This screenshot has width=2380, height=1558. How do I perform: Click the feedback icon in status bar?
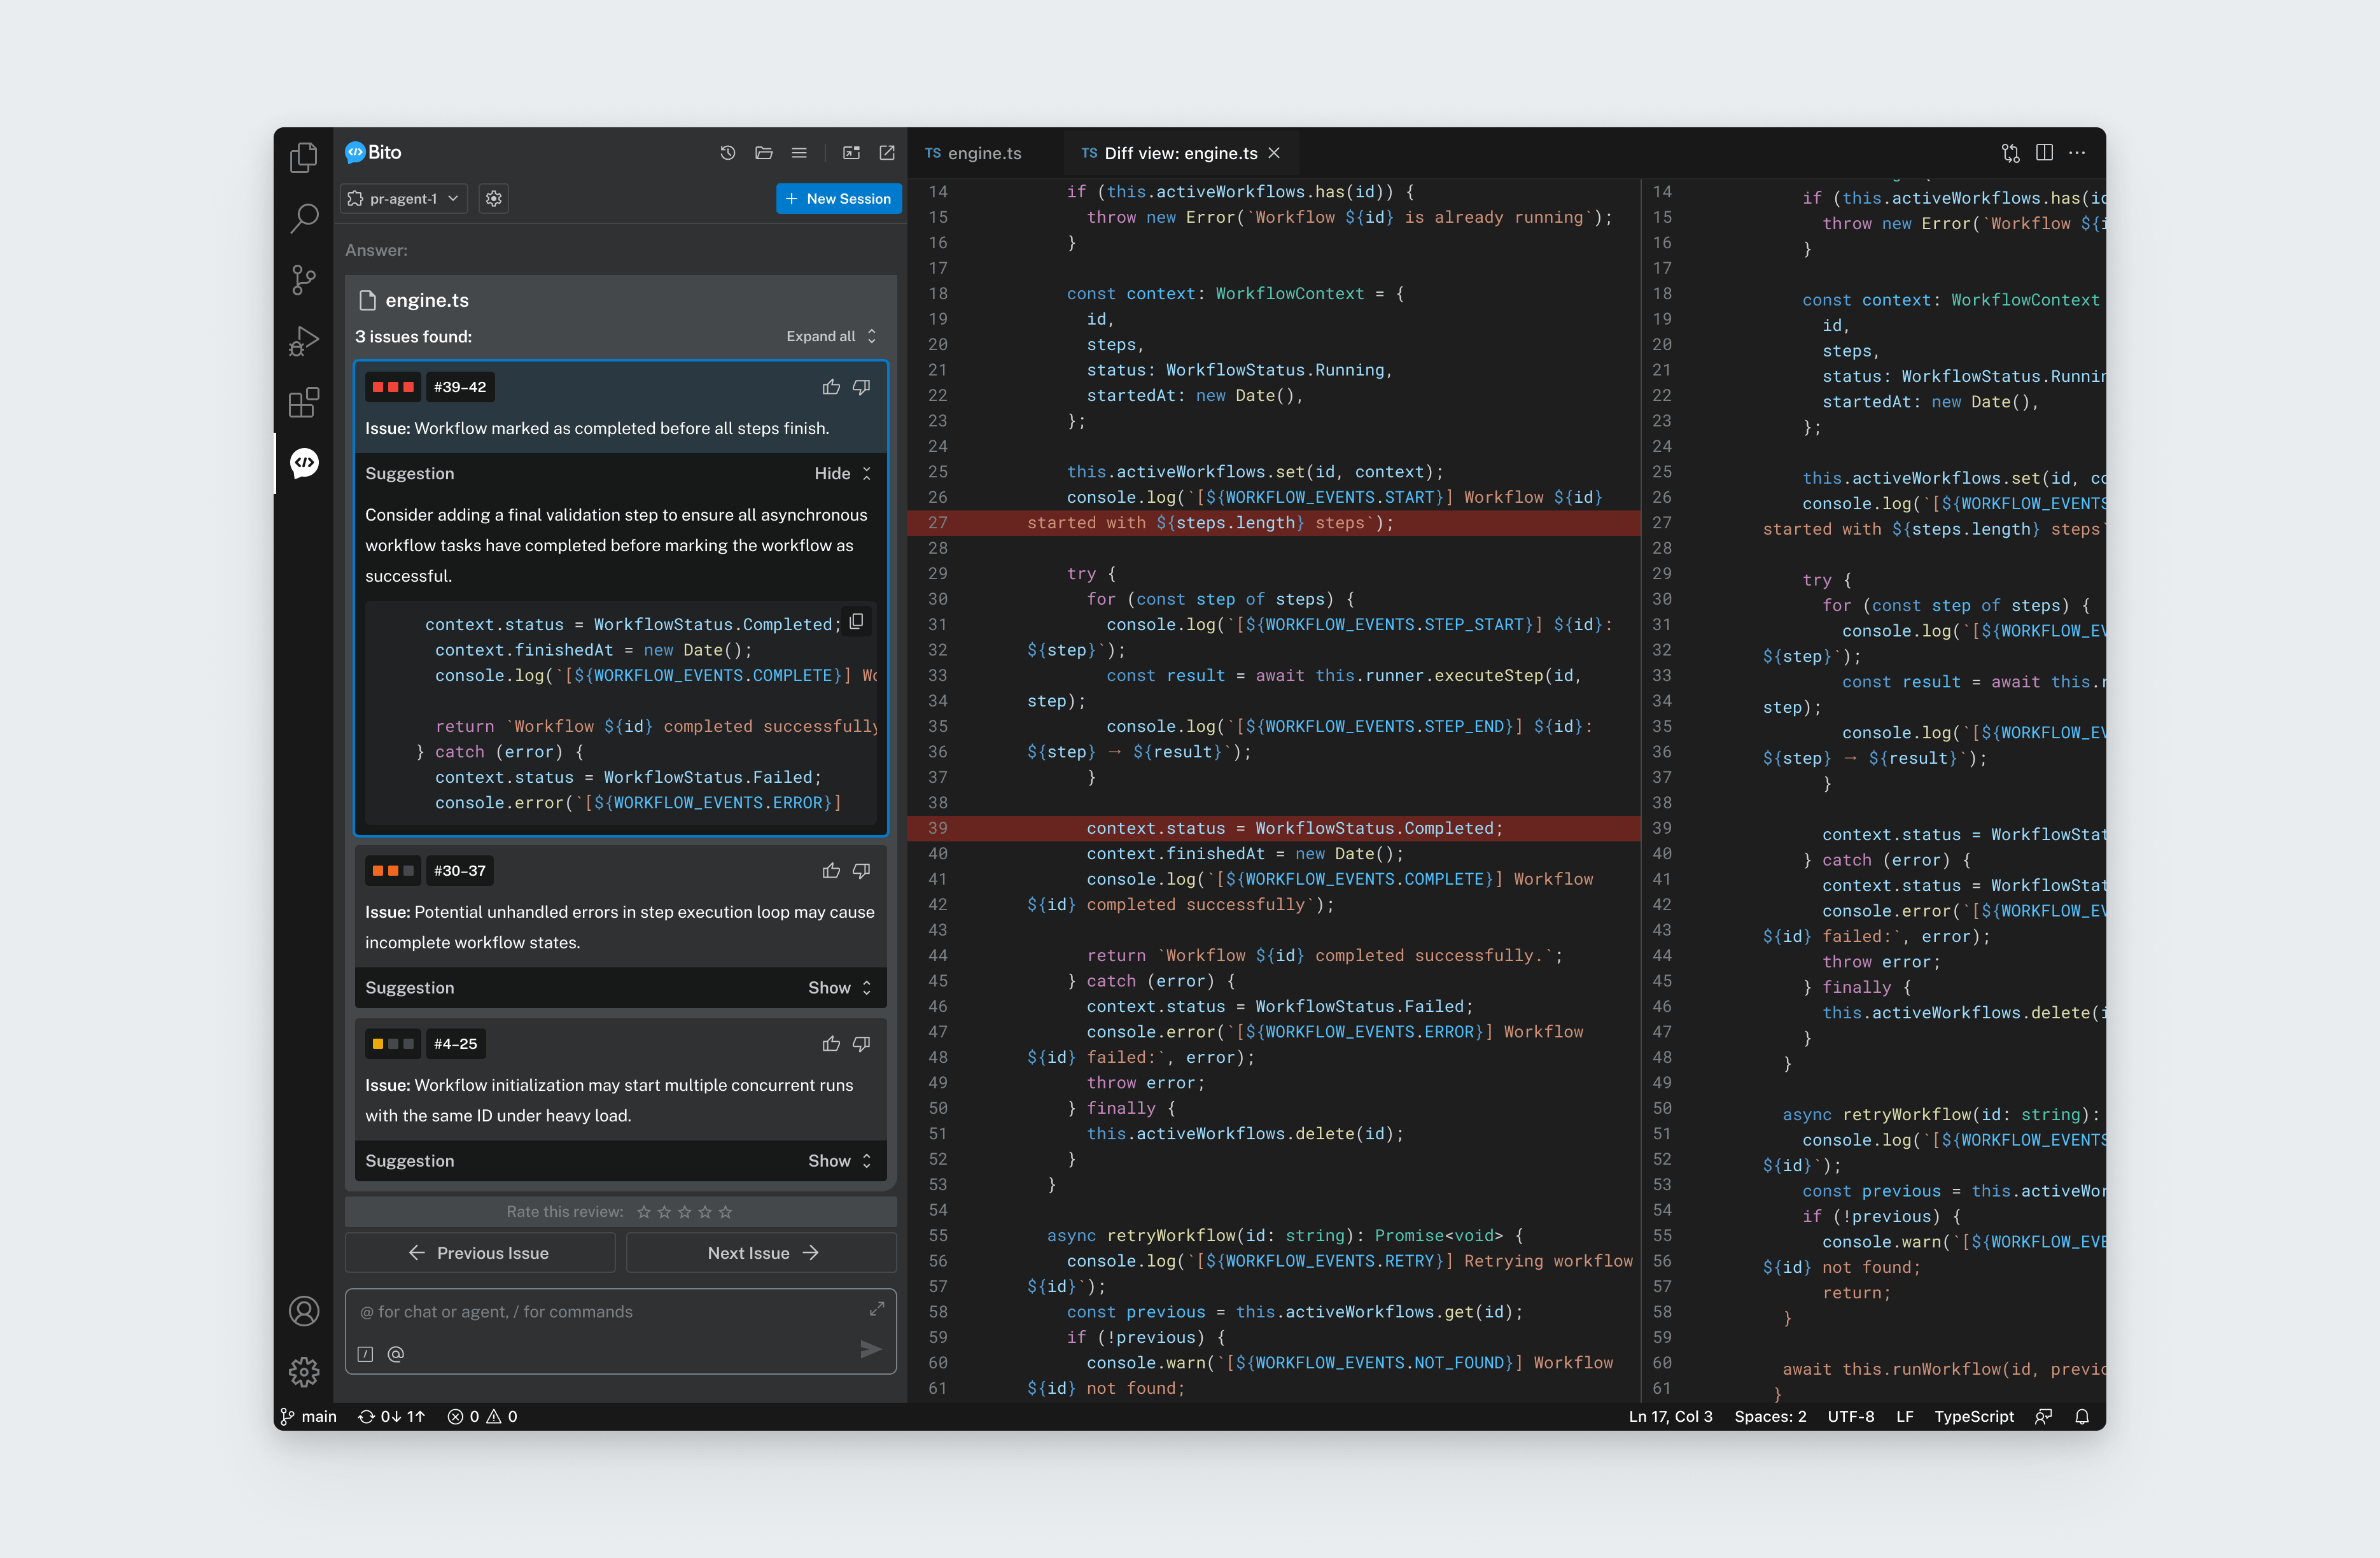[x=2043, y=1417]
